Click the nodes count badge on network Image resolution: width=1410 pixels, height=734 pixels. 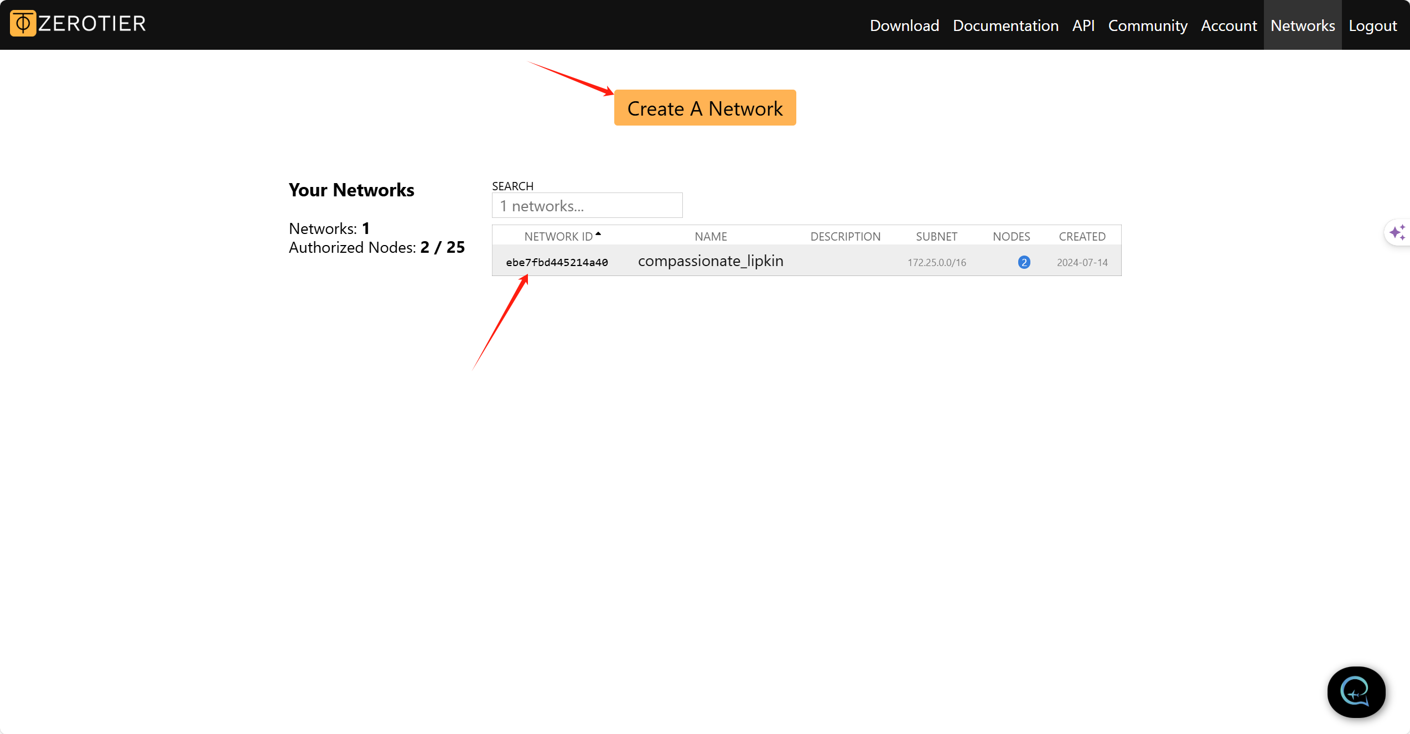click(1023, 262)
